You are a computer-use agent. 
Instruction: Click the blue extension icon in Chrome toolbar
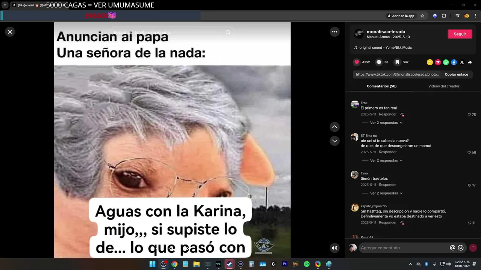[x=435, y=16]
